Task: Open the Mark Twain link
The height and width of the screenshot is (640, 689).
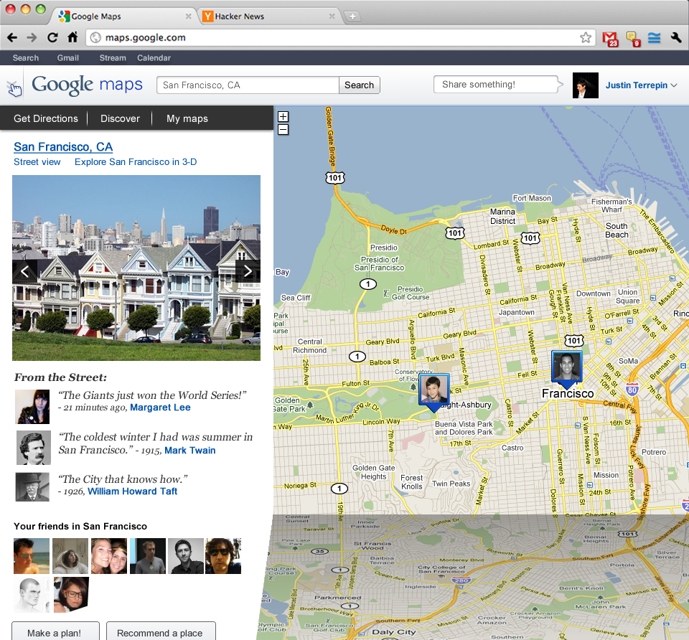Action: [189, 451]
